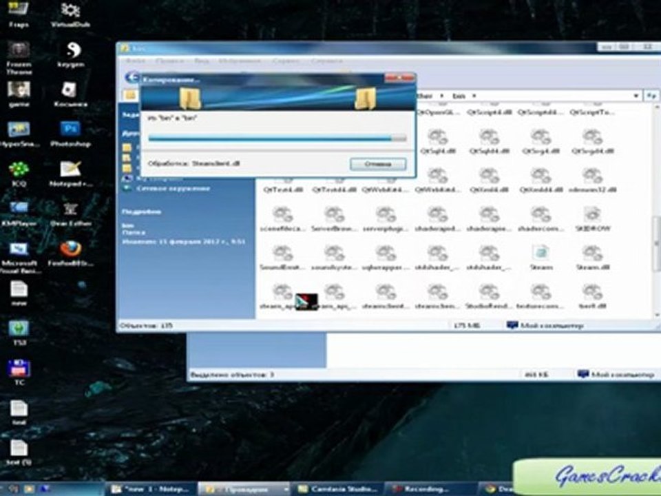
Task: Select the tier0.dll file
Action: click(593, 292)
